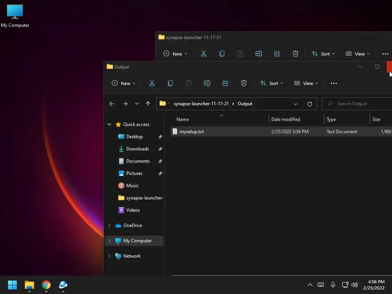Click Cut icon in Output window toolbar

152,83
